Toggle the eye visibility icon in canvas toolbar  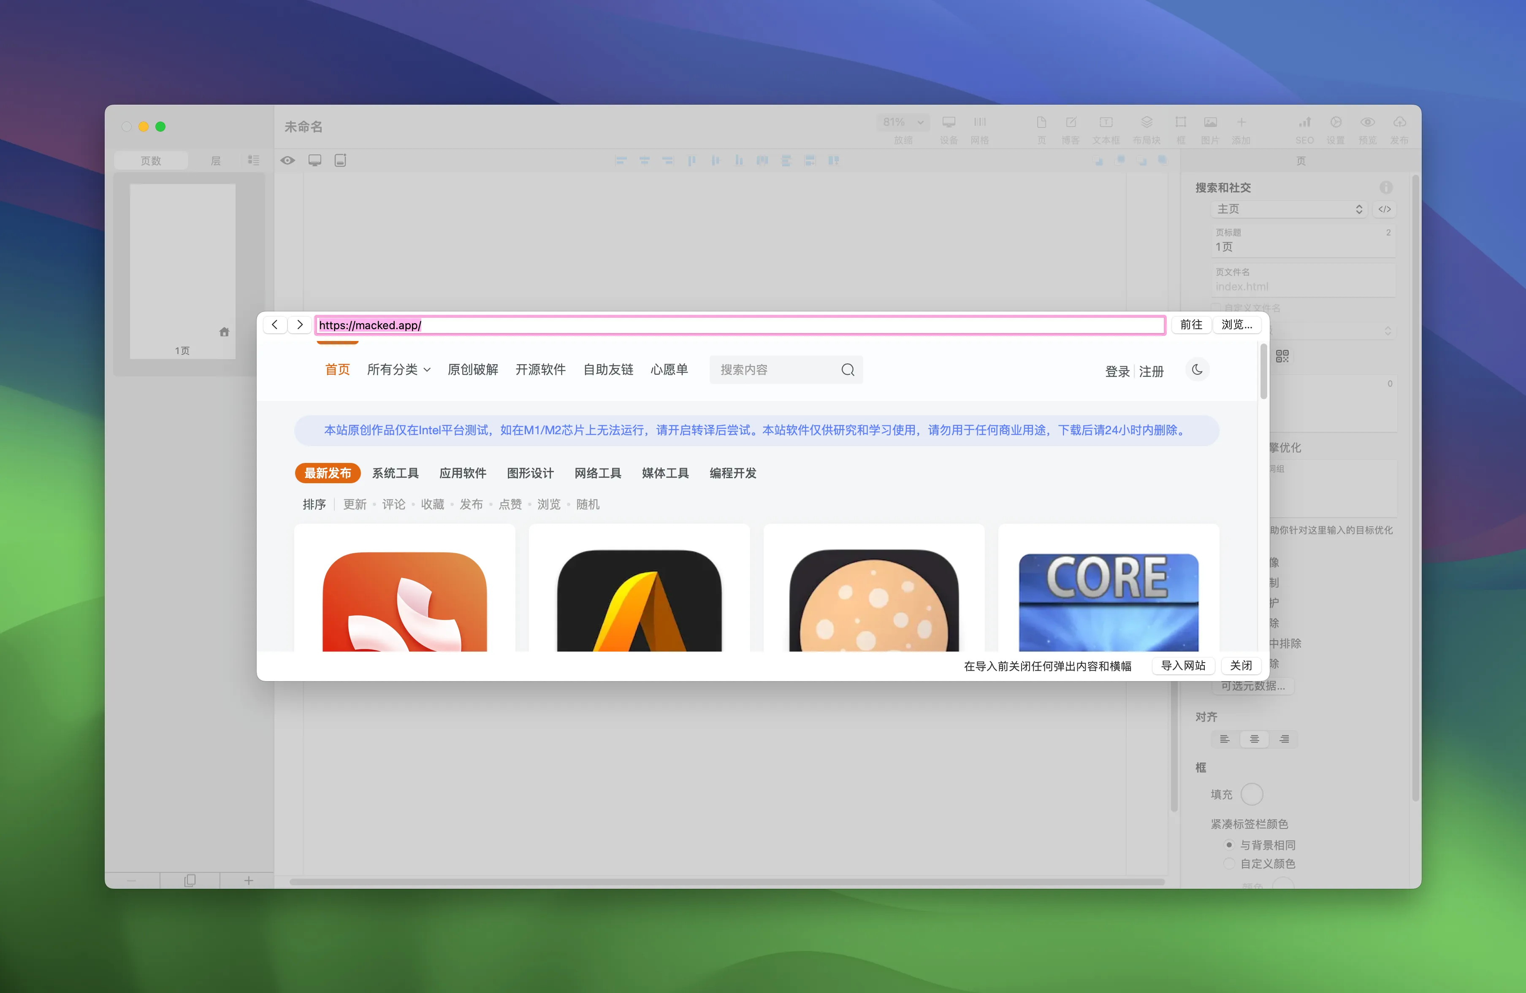point(287,160)
